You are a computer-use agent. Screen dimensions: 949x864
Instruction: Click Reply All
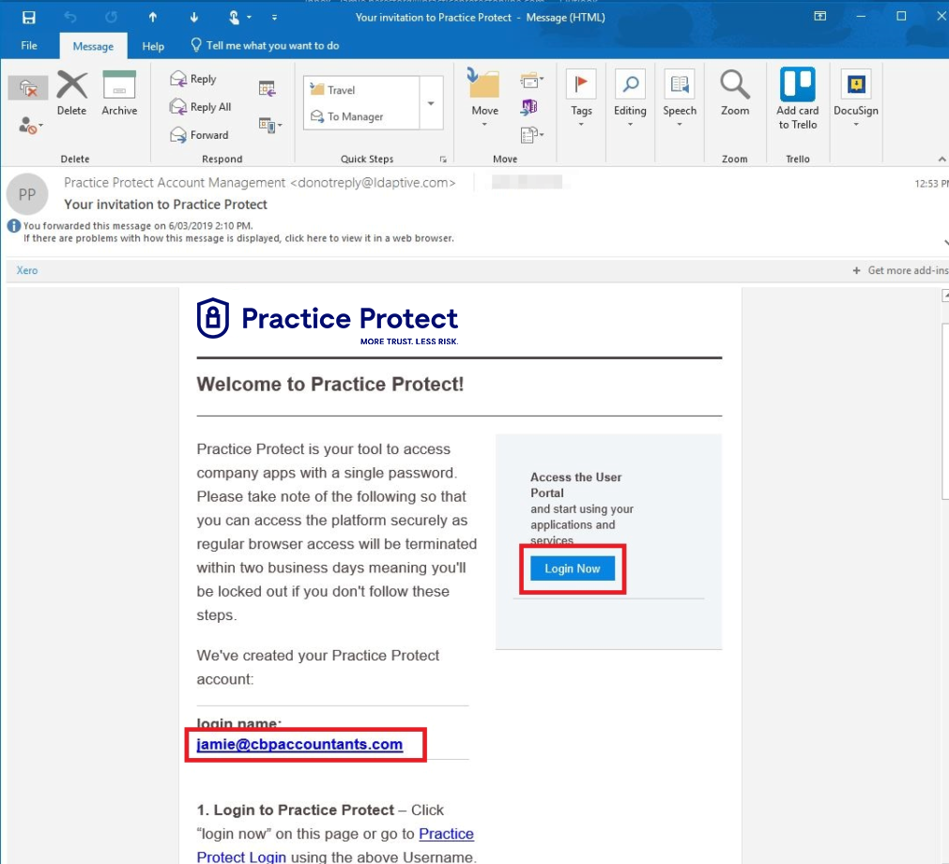click(201, 107)
